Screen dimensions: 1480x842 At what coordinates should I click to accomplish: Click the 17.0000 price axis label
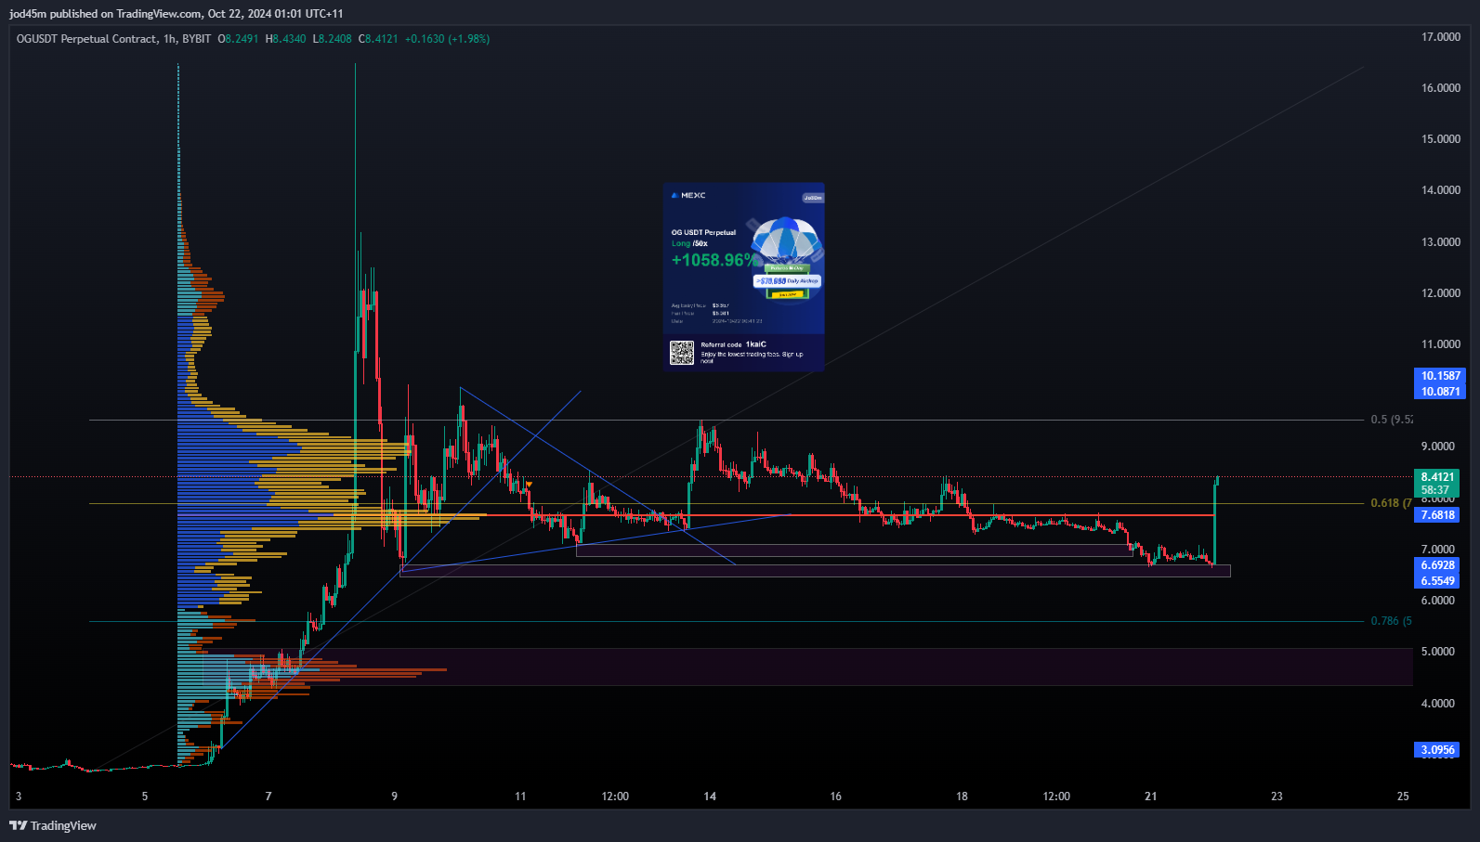pyautogui.click(x=1440, y=37)
